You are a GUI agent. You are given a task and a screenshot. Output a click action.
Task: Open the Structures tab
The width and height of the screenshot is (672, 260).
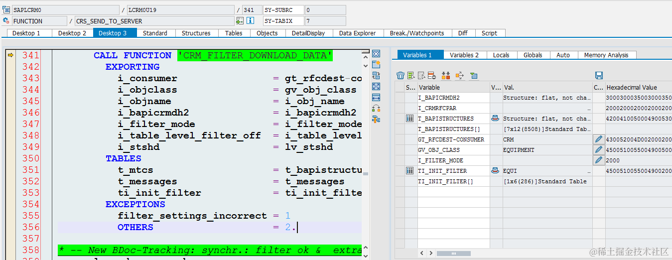coord(196,33)
